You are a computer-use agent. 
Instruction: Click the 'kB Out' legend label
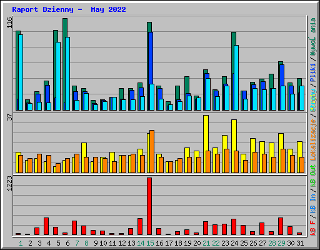[x=312, y=176]
